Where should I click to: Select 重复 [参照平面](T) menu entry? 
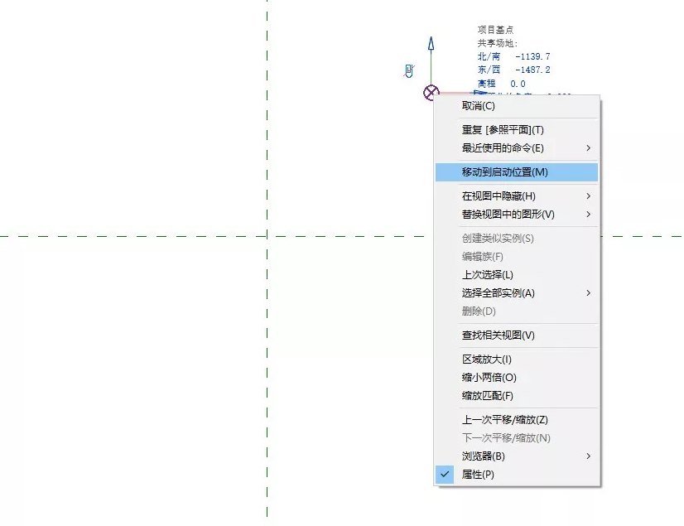(x=517, y=130)
